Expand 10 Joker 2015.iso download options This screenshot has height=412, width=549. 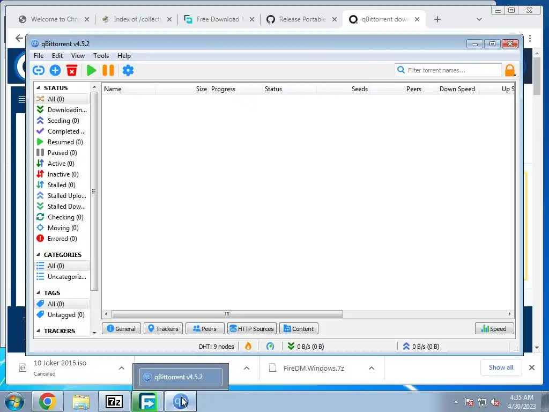pos(122,368)
